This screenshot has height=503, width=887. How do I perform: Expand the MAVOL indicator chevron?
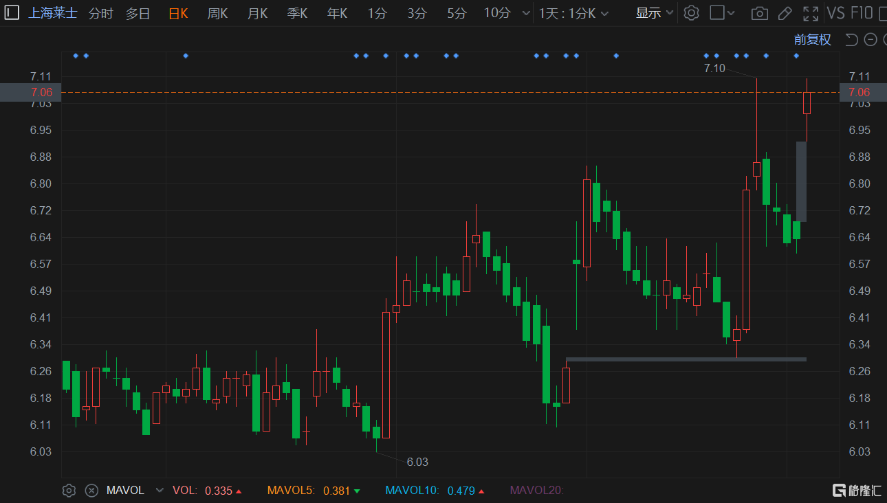click(x=159, y=490)
